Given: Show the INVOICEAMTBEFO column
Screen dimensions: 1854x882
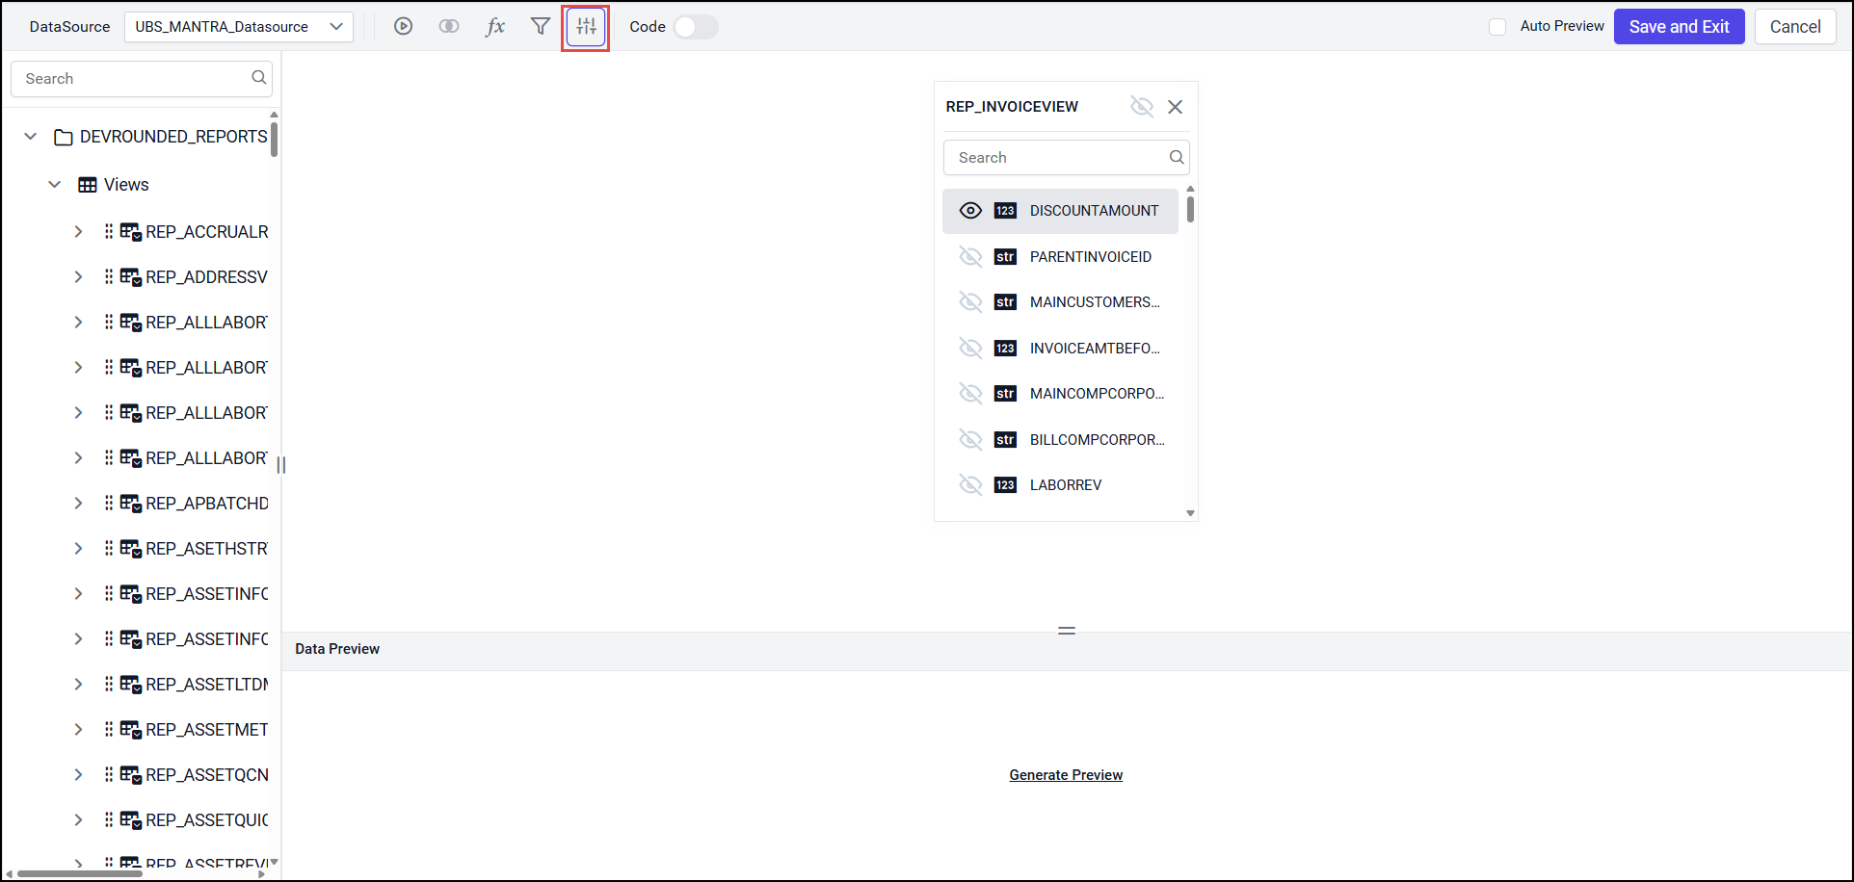Looking at the screenshot, I should pos(970,349).
